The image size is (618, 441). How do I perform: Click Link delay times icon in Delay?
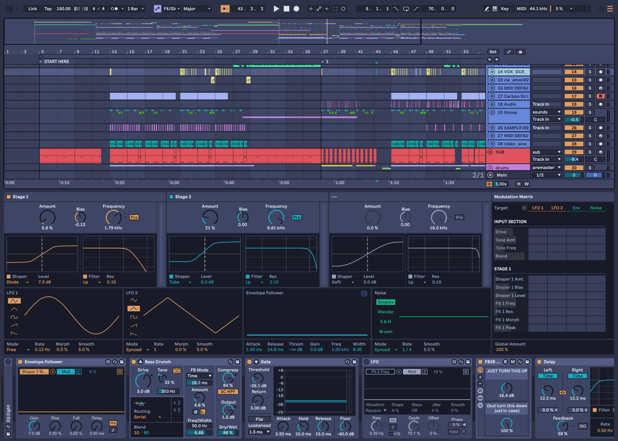point(563,392)
